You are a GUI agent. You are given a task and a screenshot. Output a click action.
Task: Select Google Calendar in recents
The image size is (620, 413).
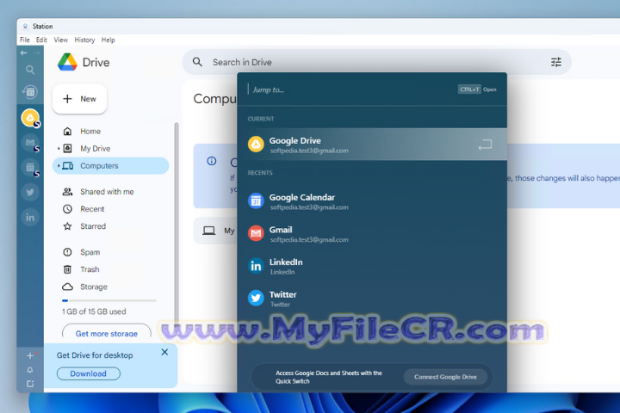[x=372, y=201]
